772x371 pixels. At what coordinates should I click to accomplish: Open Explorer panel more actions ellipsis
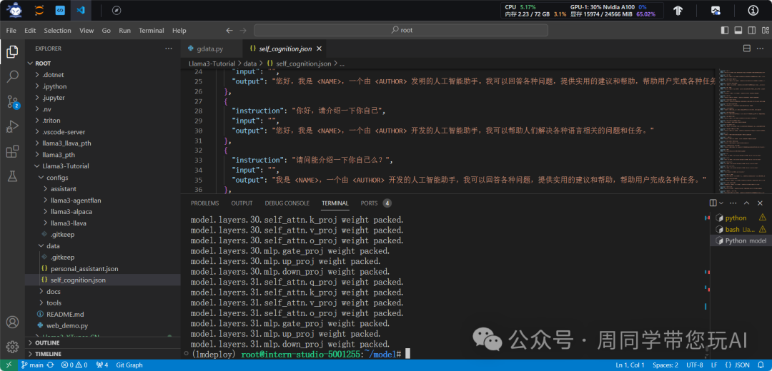pyautogui.click(x=169, y=49)
